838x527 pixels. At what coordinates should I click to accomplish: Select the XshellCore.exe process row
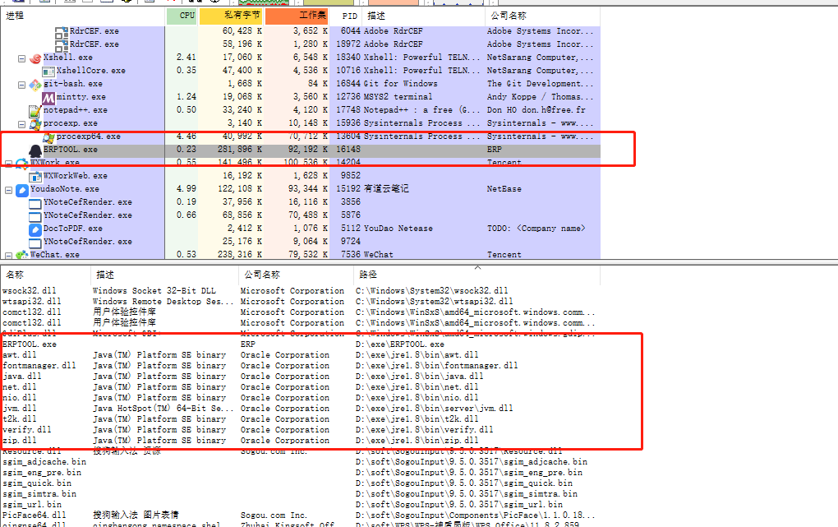(301, 71)
